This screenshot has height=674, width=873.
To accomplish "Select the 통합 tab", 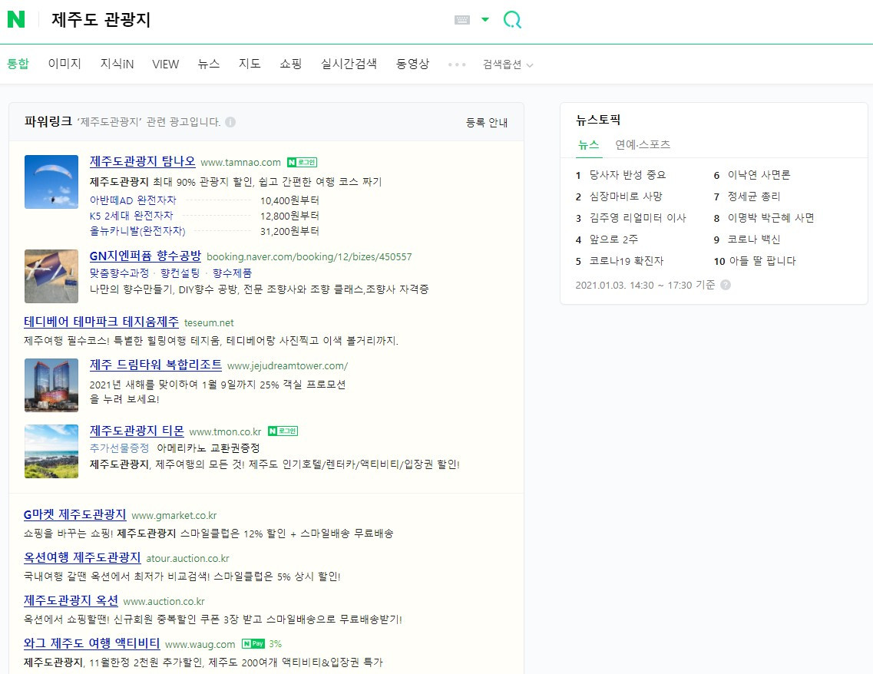I will click(x=18, y=64).
